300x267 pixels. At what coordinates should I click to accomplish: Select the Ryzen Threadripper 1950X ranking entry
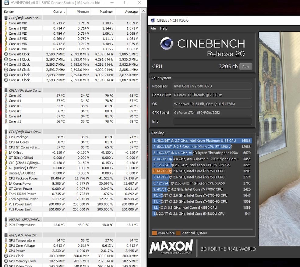point(202,153)
